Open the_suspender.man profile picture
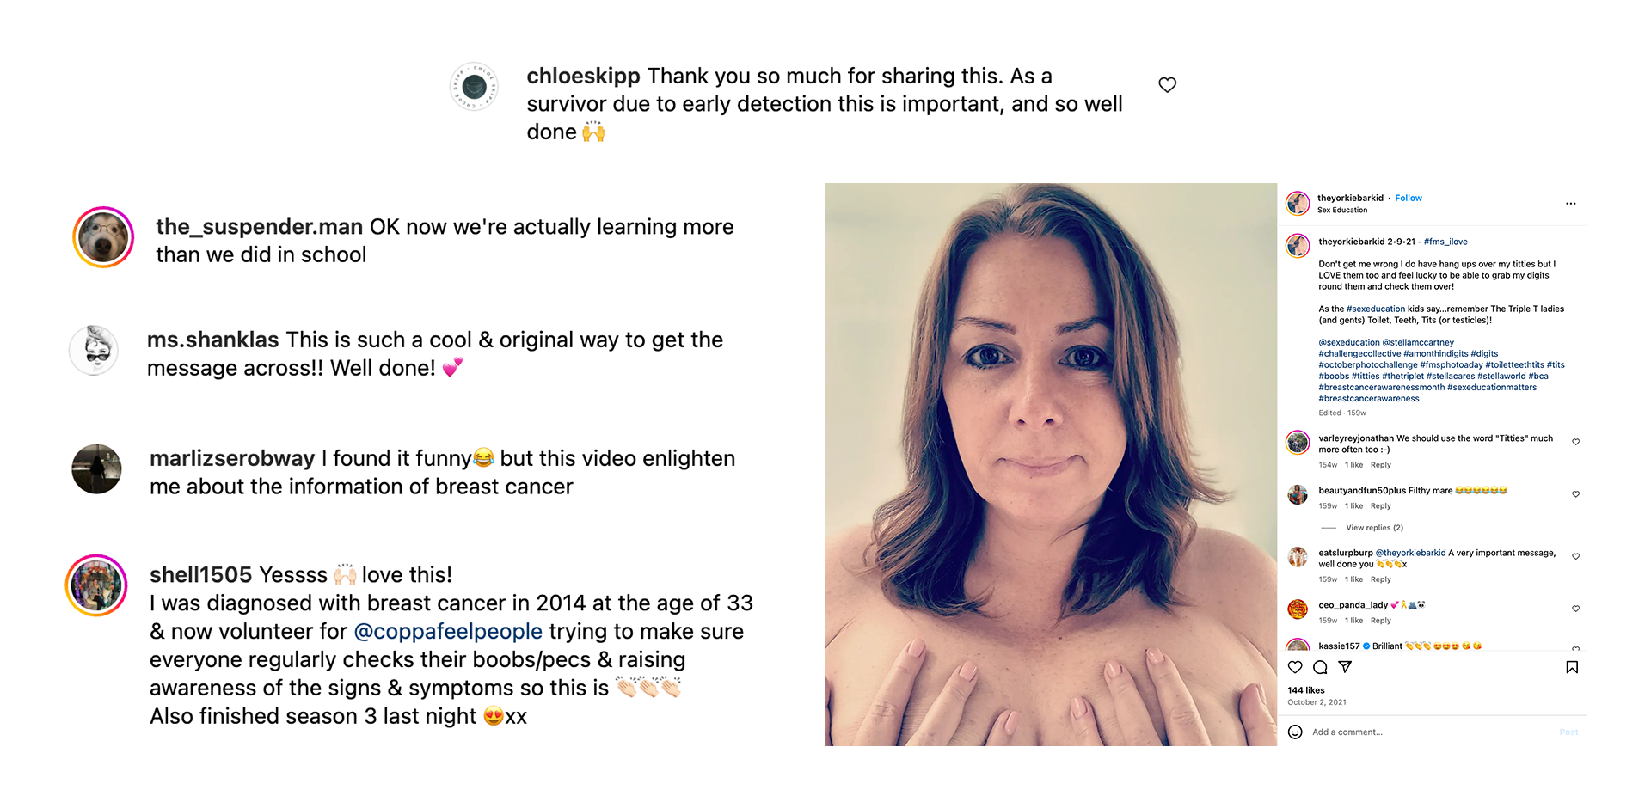The height and width of the screenshot is (790, 1651). 103,237
